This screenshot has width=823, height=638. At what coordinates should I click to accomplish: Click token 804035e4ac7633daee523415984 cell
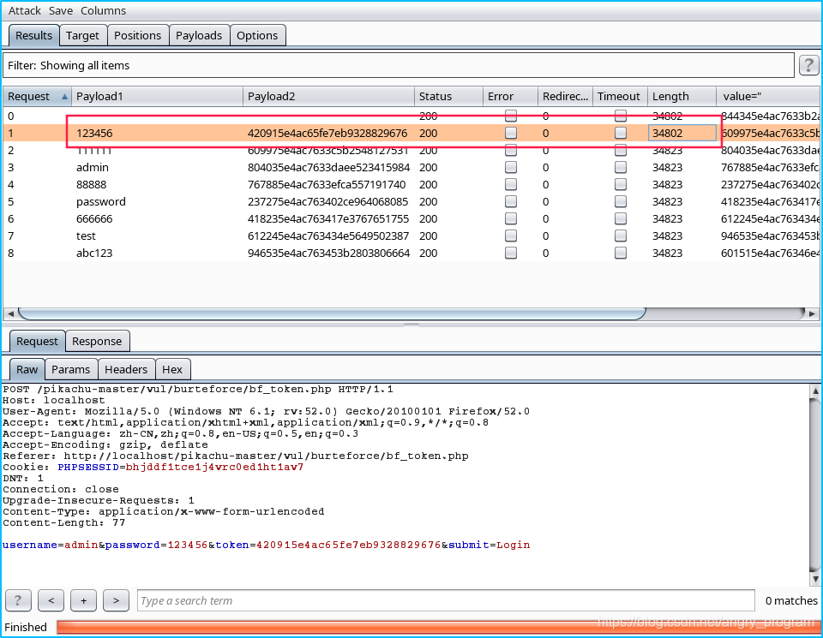tap(328, 167)
